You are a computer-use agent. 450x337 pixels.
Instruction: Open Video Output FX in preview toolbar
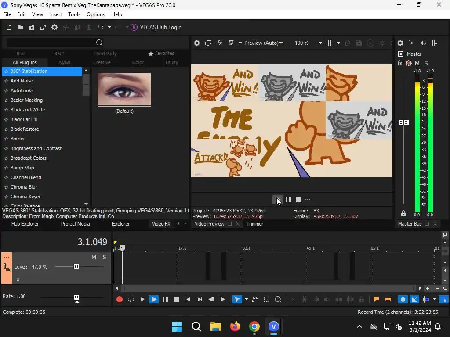pos(220,43)
